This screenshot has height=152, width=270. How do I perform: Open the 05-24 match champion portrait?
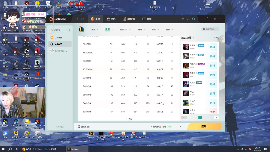click(x=186, y=84)
